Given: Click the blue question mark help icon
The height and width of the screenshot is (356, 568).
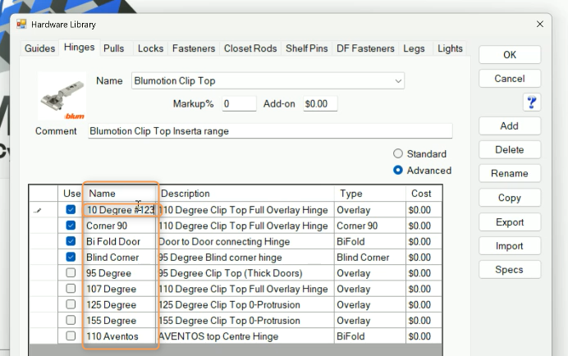Looking at the screenshot, I should (x=531, y=103).
